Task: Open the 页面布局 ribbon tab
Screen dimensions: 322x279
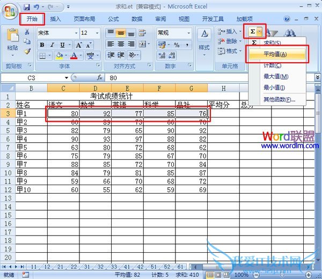Action: [84, 19]
